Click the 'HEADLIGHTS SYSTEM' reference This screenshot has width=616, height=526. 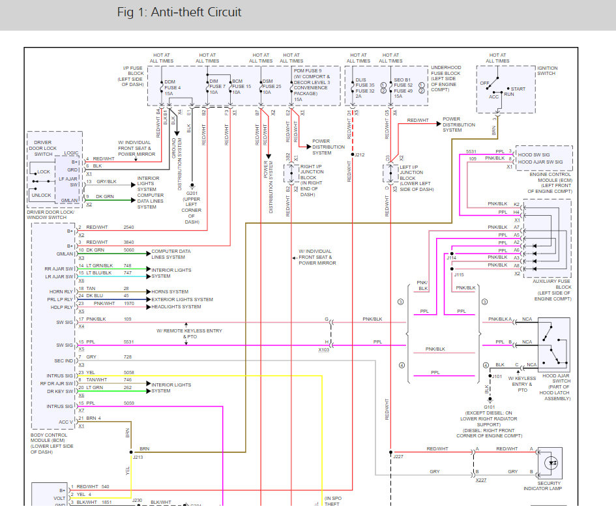pyautogui.click(x=177, y=306)
